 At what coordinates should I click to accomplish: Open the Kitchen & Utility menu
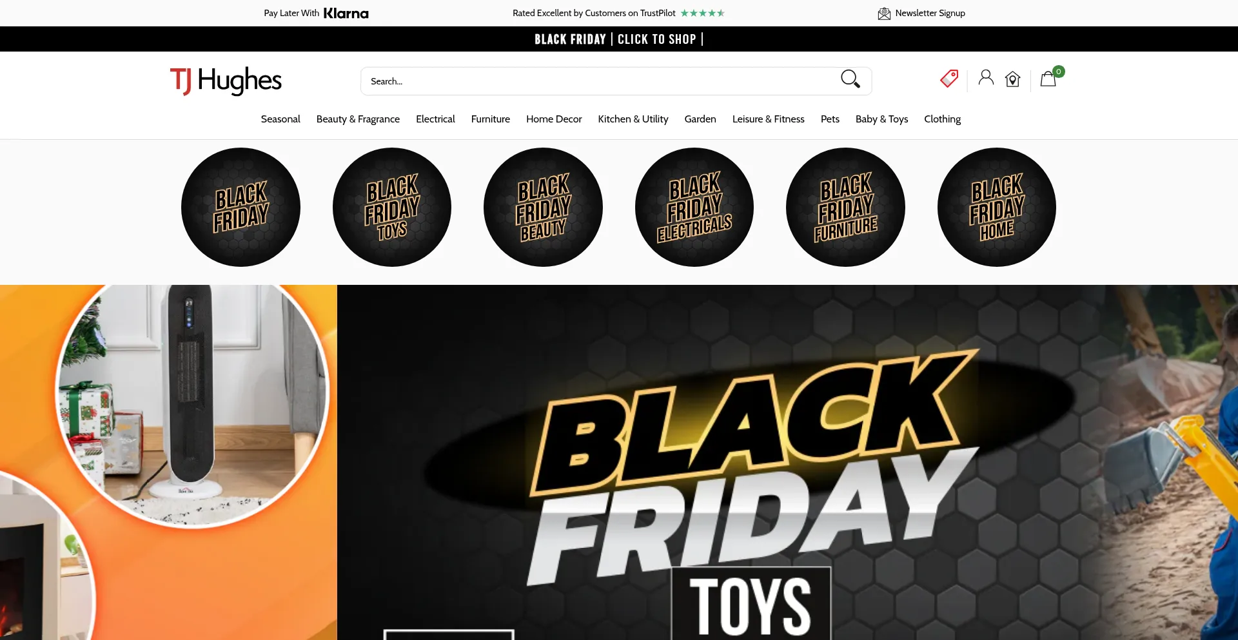coord(633,119)
